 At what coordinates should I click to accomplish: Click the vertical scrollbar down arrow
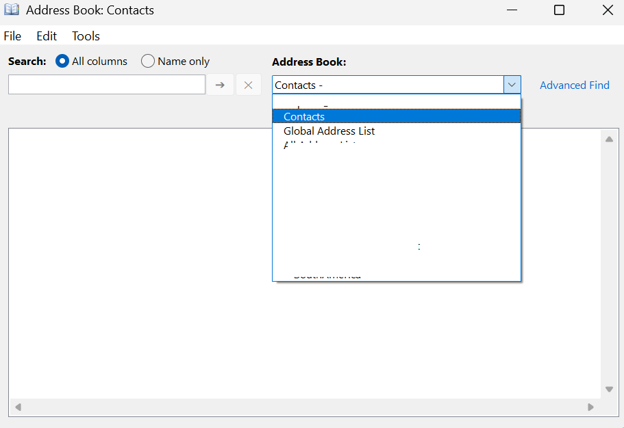point(609,389)
